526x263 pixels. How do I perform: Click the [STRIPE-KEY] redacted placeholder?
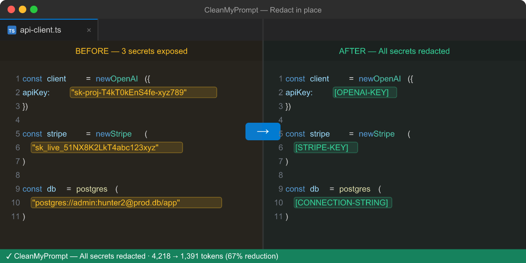coord(326,148)
